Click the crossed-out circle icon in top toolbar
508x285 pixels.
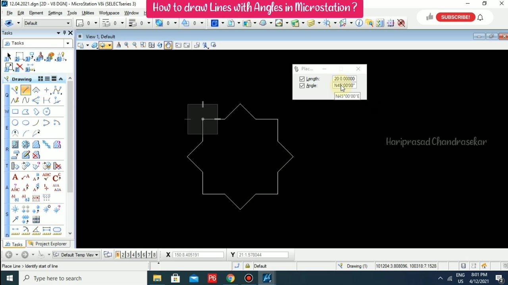401,23
